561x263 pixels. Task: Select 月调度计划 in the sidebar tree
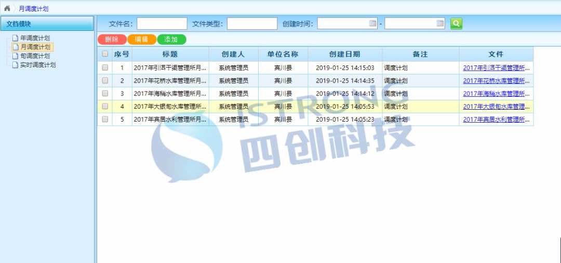tap(35, 47)
